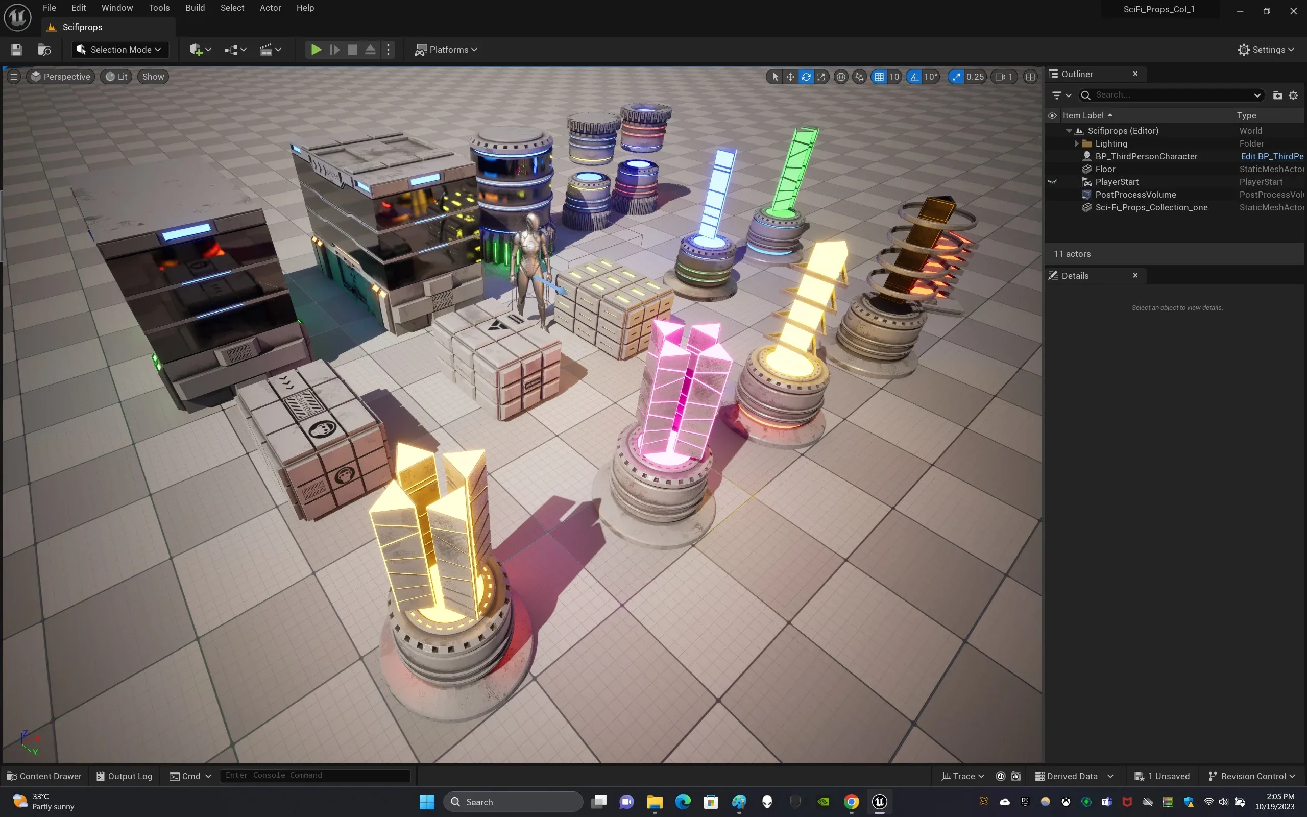This screenshot has height=817, width=1307.
Task: Toggle rotation angle snapping
Action: click(x=914, y=77)
